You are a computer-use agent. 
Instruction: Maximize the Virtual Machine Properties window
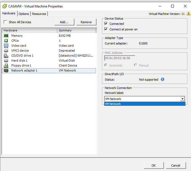pos(172,6)
